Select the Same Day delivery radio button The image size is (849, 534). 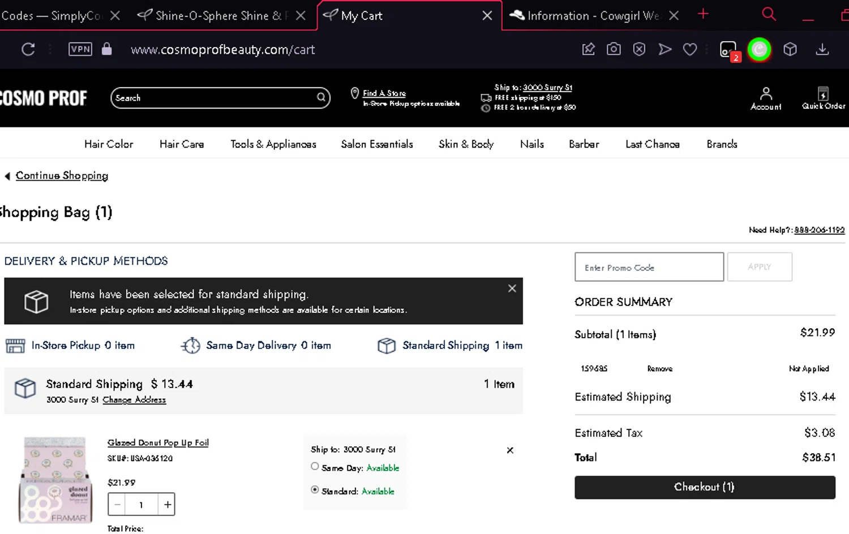click(x=315, y=467)
